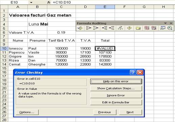Click the Tarif fără T.V.A header cell

tap(61, 40)
